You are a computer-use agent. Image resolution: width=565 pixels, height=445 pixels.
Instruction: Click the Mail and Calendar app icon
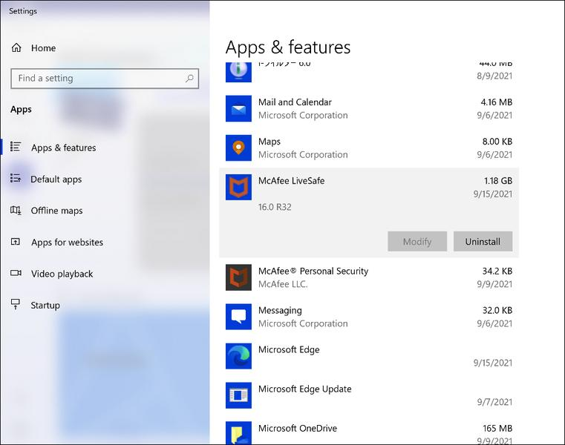(x=238, y=108)
